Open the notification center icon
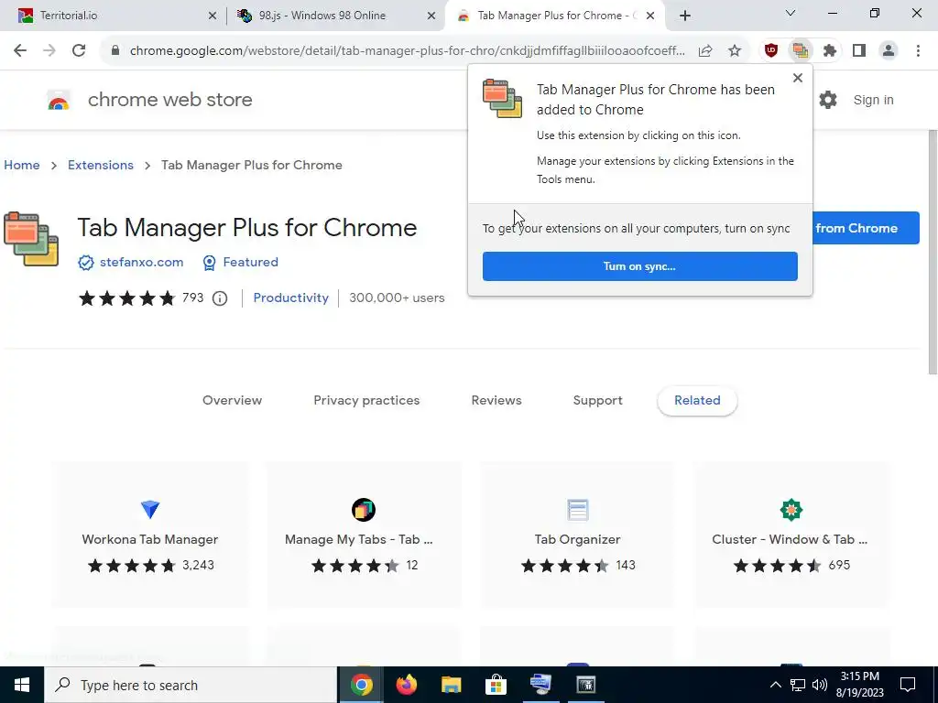This screenshot has height=703, width=938. point(908,685)
